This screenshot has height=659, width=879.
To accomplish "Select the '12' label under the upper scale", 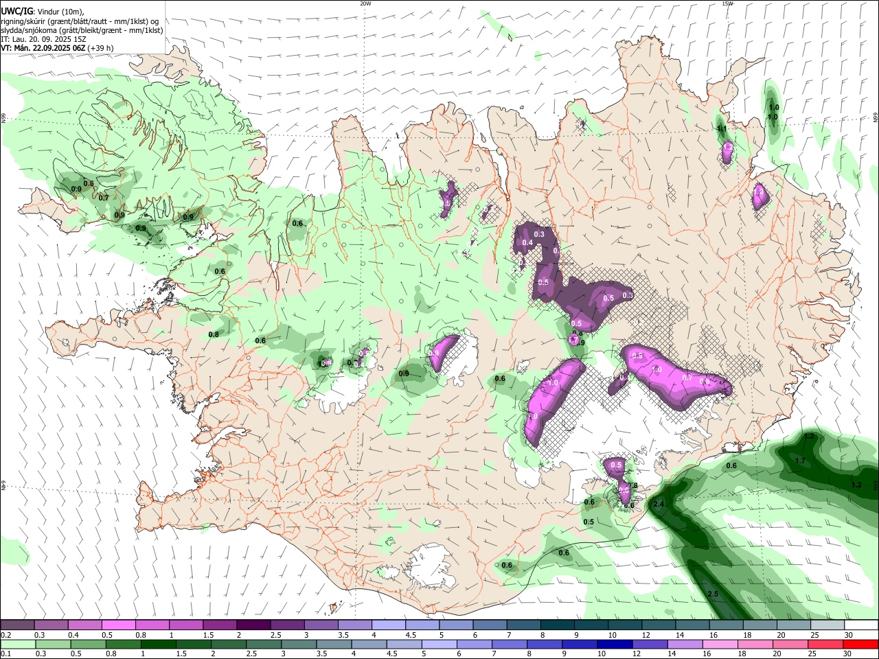I will 646,635.
